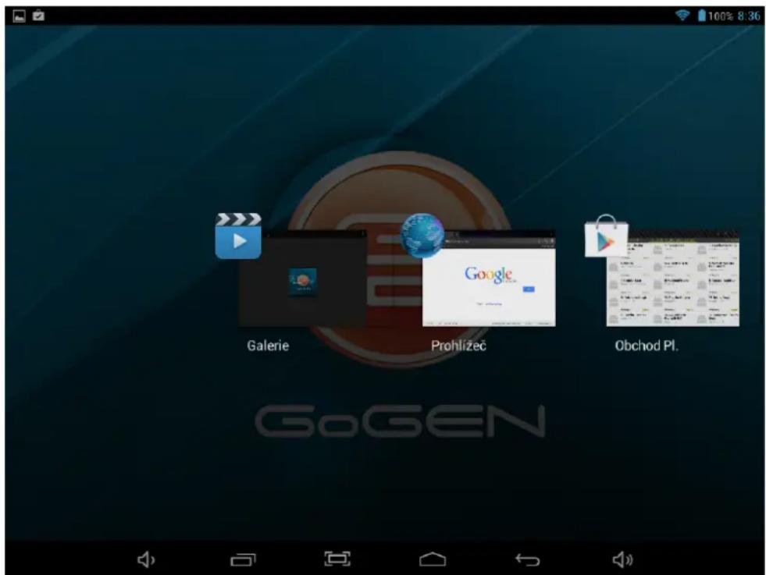Screen dimensions: 766x575
Task: Select the 'Prohlížeč' label
Action: click(x=458, y=346)
